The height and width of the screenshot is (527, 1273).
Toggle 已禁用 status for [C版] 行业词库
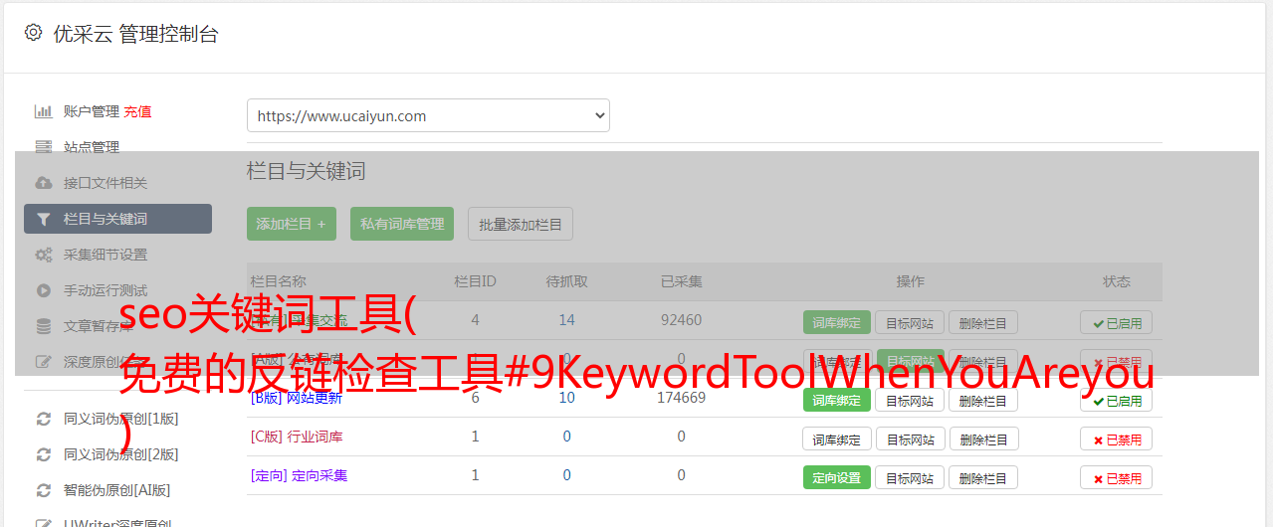click(1116, 439)
